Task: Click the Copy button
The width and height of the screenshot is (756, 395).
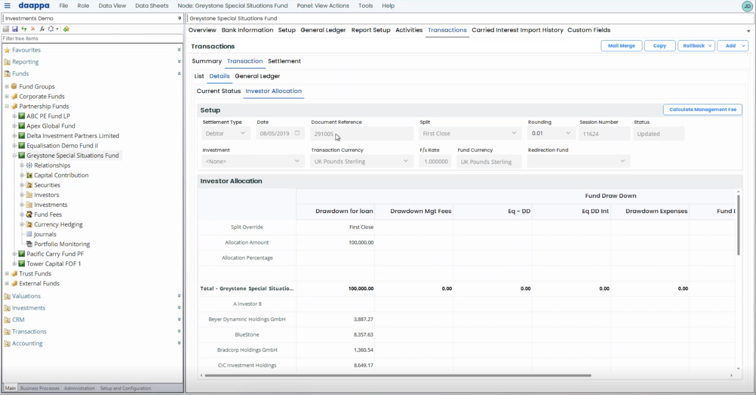Action: tap(659, 46)
